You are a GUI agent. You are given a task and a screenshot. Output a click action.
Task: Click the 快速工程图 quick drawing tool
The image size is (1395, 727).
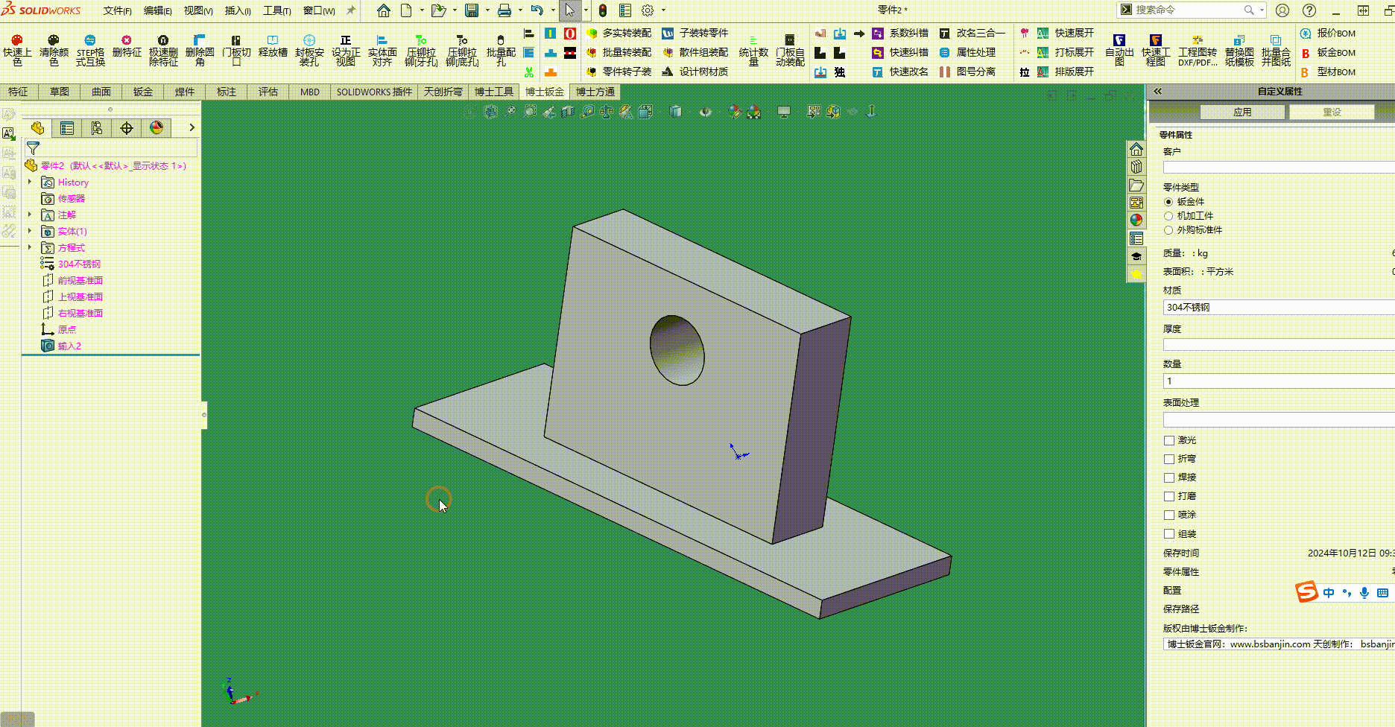point(1156,49)
